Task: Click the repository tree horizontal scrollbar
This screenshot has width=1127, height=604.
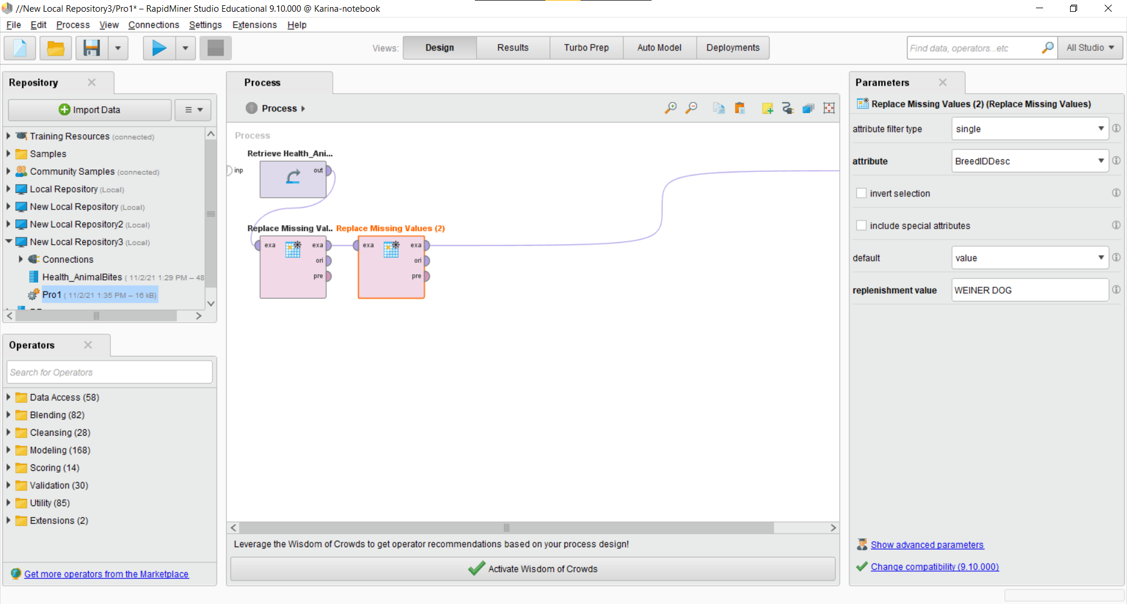Action: click(96, 315)
